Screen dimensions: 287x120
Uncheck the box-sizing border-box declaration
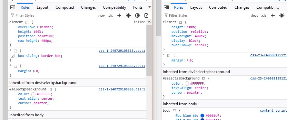[13, 56]
